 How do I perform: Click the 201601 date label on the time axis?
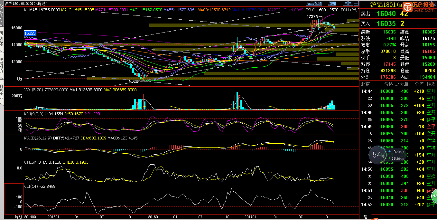[x=154, y=217]
